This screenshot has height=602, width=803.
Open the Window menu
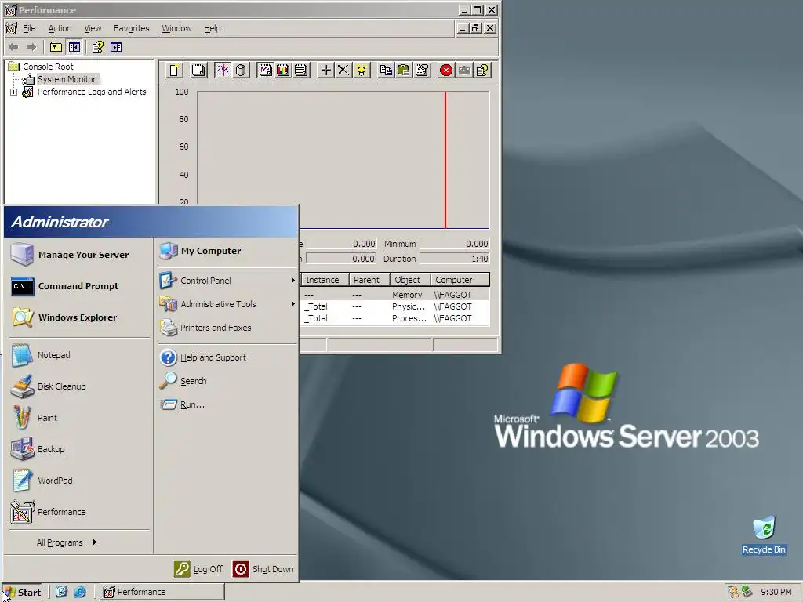click(x=176, y=28)
